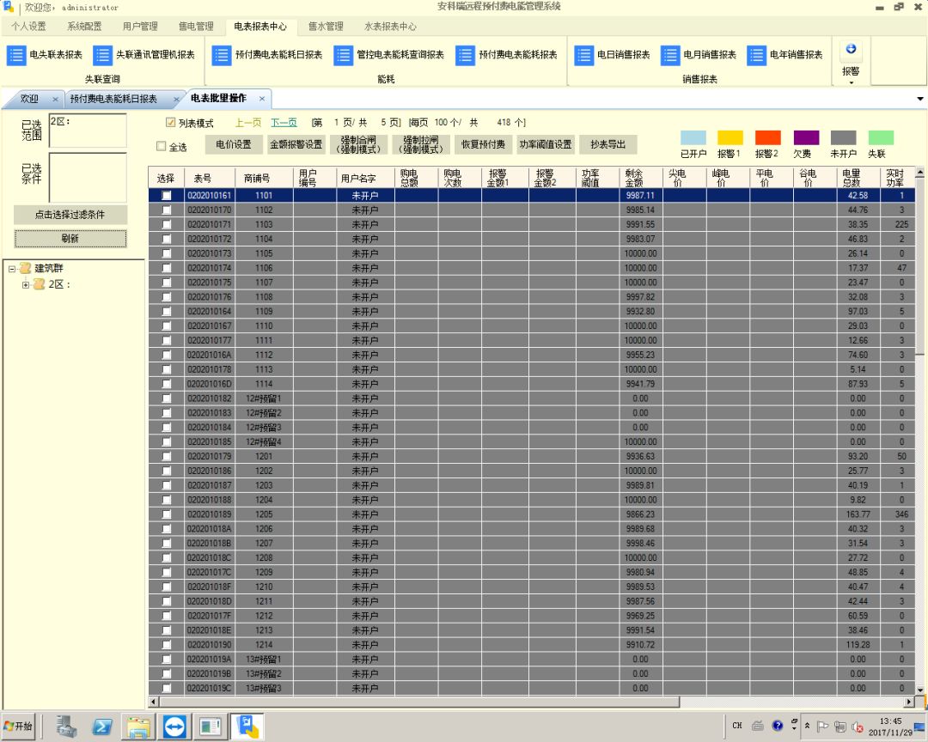Check the 全选 select-all checkbox
This screenshot has height=742, width=928.
coord(161,146)
